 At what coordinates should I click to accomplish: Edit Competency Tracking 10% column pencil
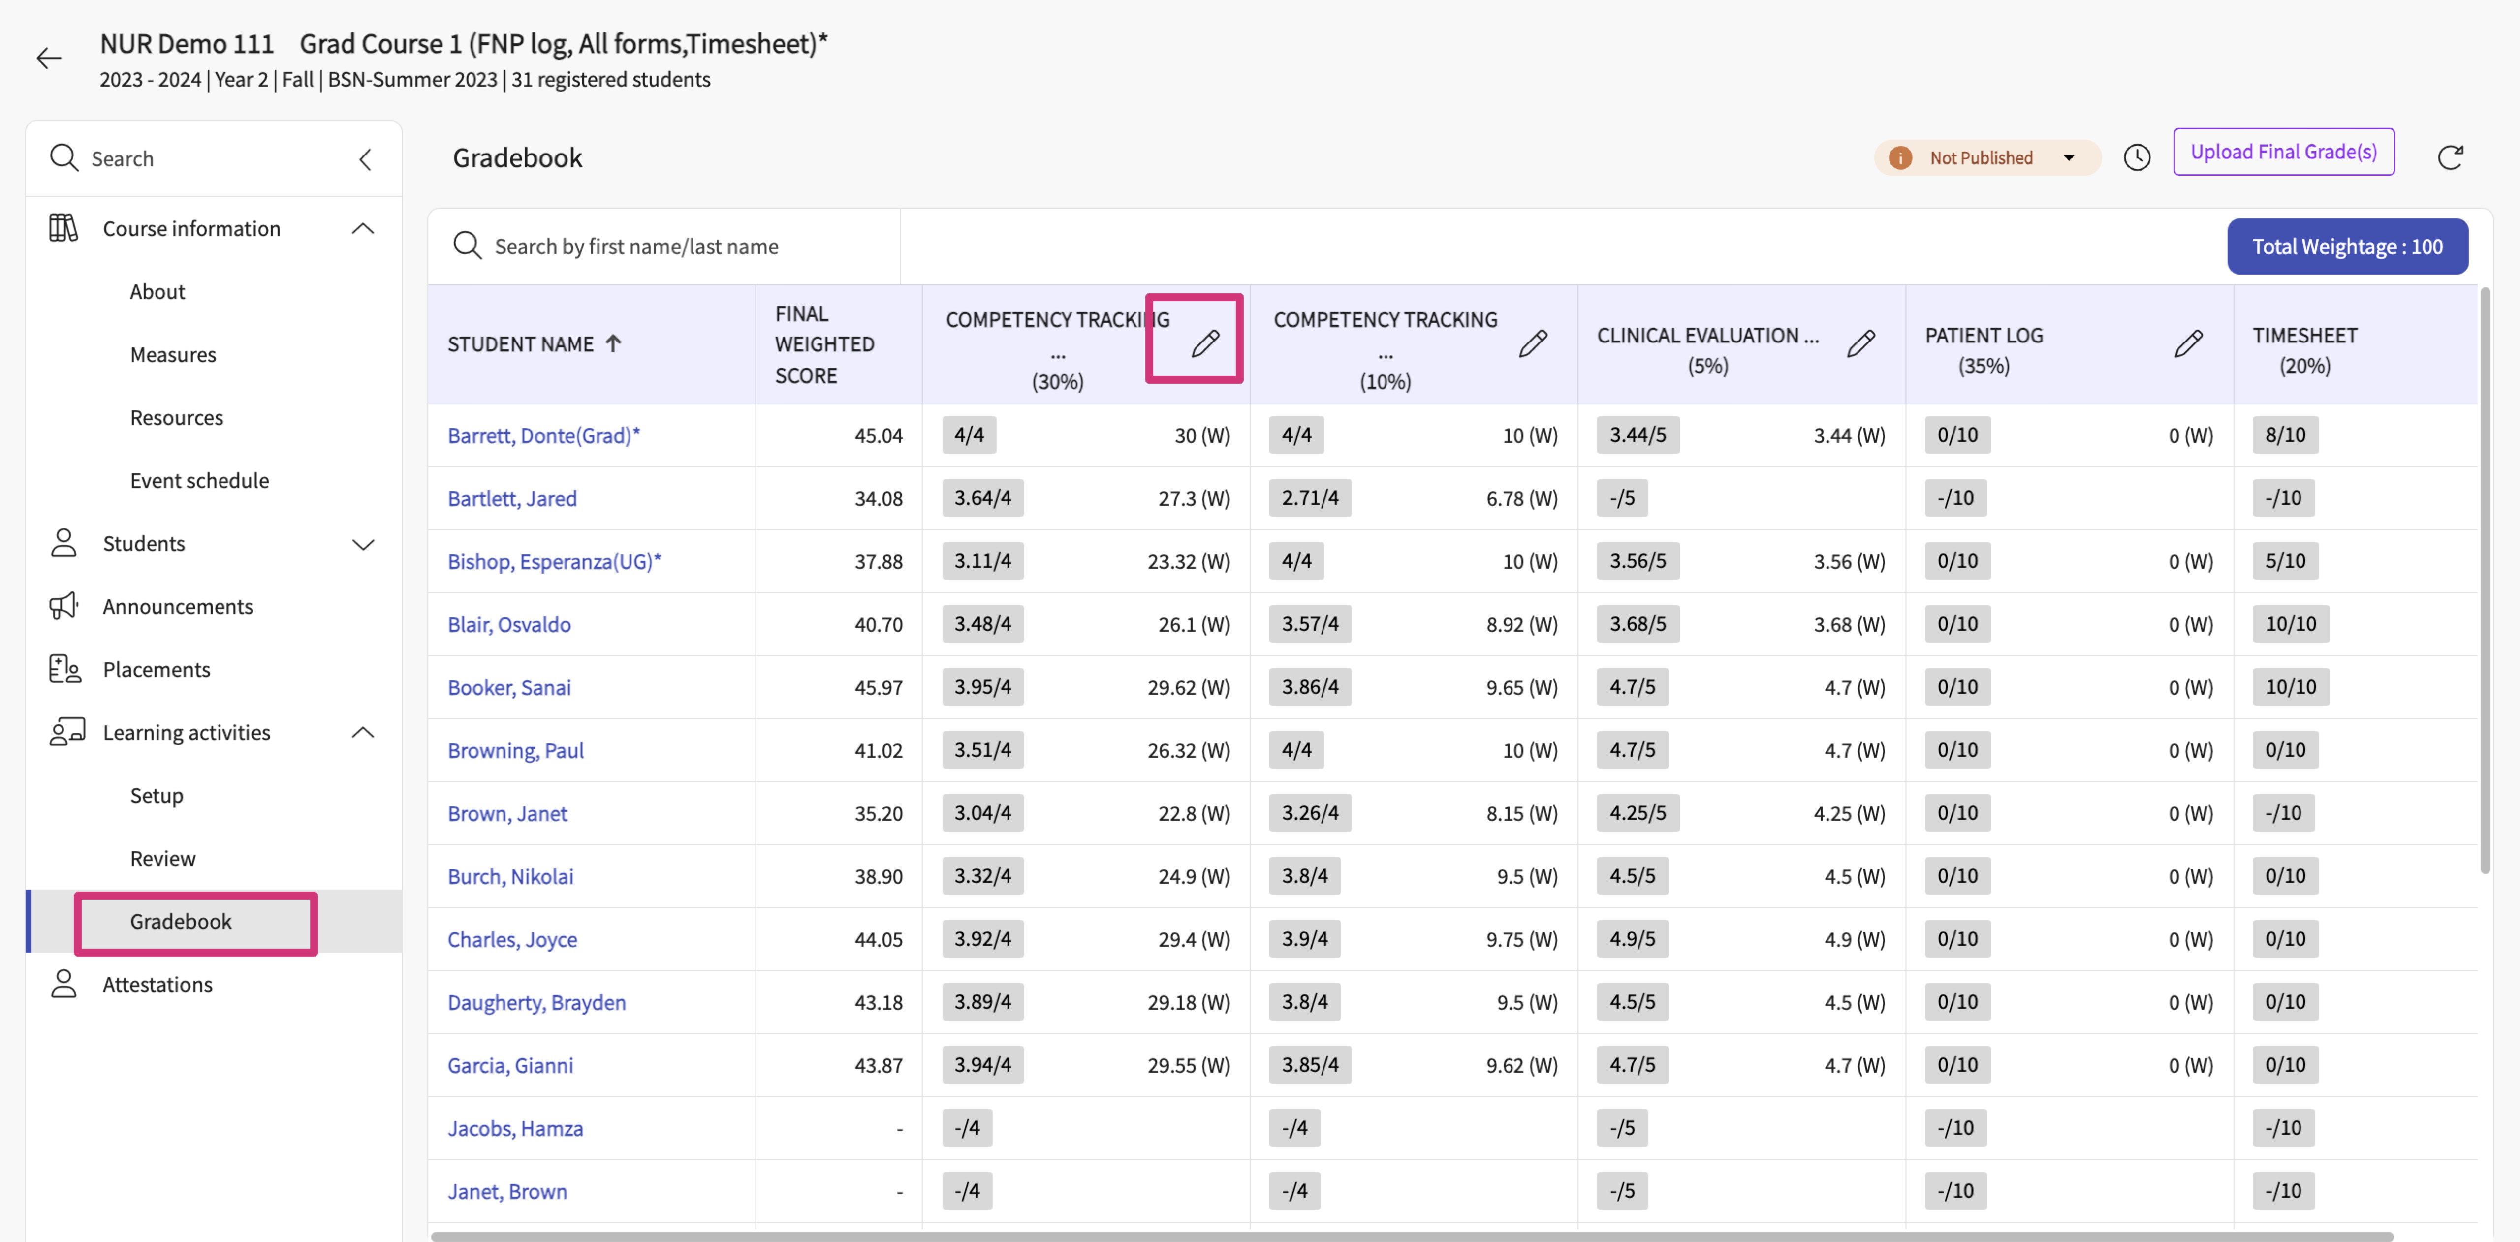1533,343
